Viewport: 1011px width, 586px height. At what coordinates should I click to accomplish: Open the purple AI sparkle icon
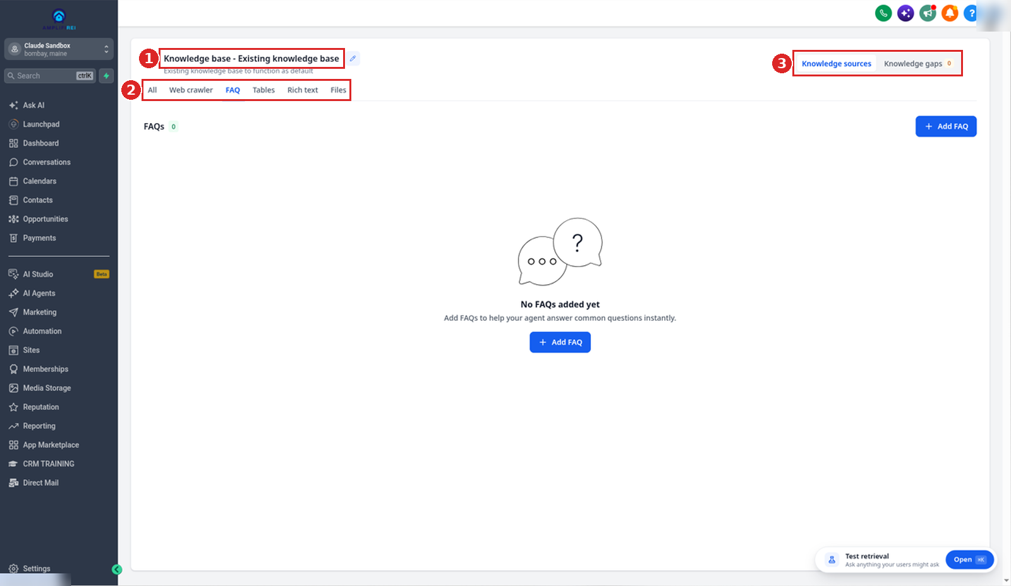(x=905, y=13)
